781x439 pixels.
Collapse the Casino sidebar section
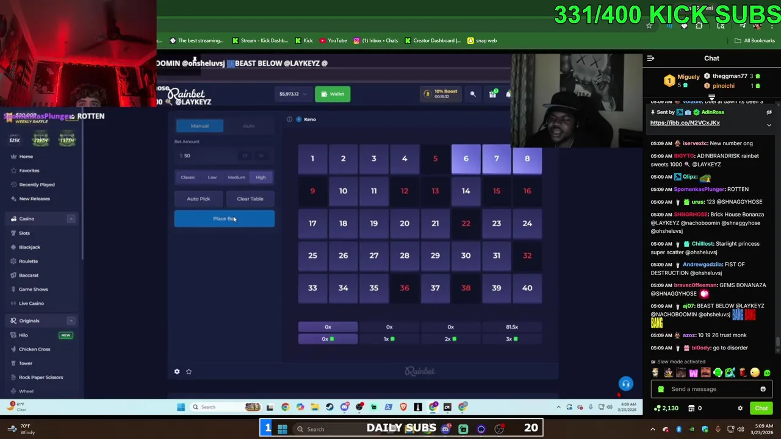tap(71, 219)
